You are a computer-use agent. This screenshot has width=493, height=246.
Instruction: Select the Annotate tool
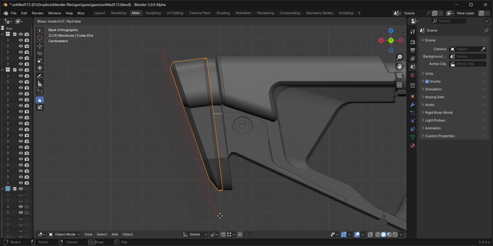(40, 76)
